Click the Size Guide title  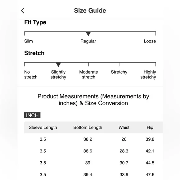(90, 11)
